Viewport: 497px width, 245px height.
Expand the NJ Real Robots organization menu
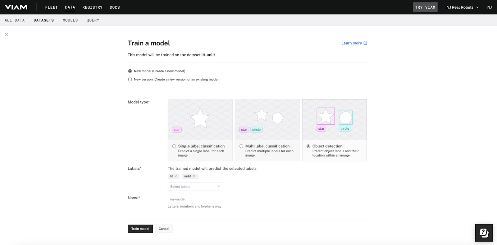pyautogui.click(x=462, y=7)
